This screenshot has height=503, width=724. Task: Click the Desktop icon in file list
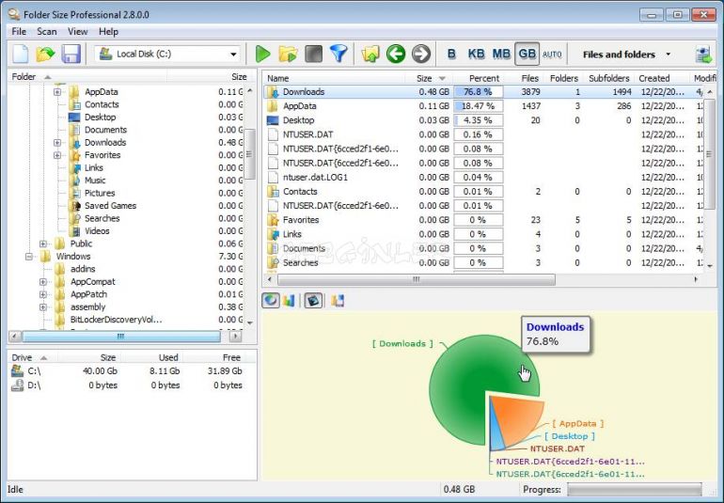coord(273,120)
